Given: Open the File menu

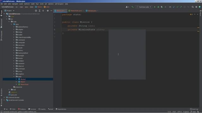Looking at the screenshot, I should tap(2, 4).
